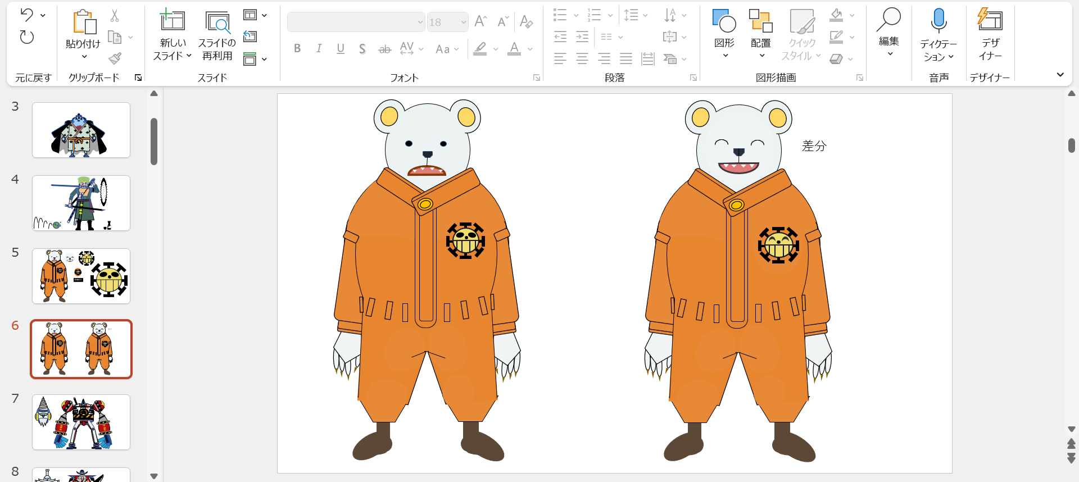The width and height of the screenshot is (1079, 482).
Task: Select slide 7 thumbnail with robot
Action: (81, 422)
